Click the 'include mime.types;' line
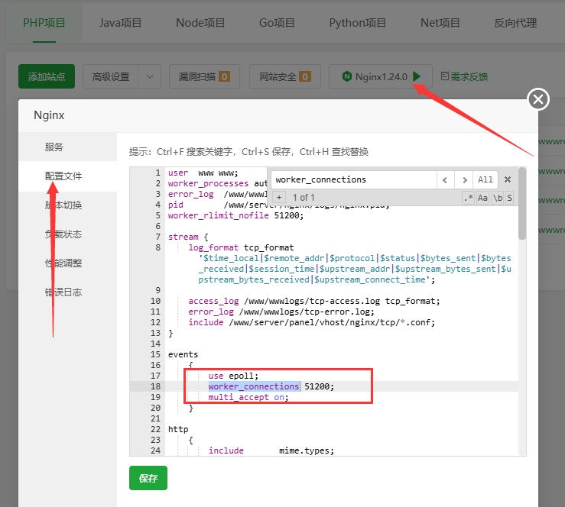 (271, 450)
